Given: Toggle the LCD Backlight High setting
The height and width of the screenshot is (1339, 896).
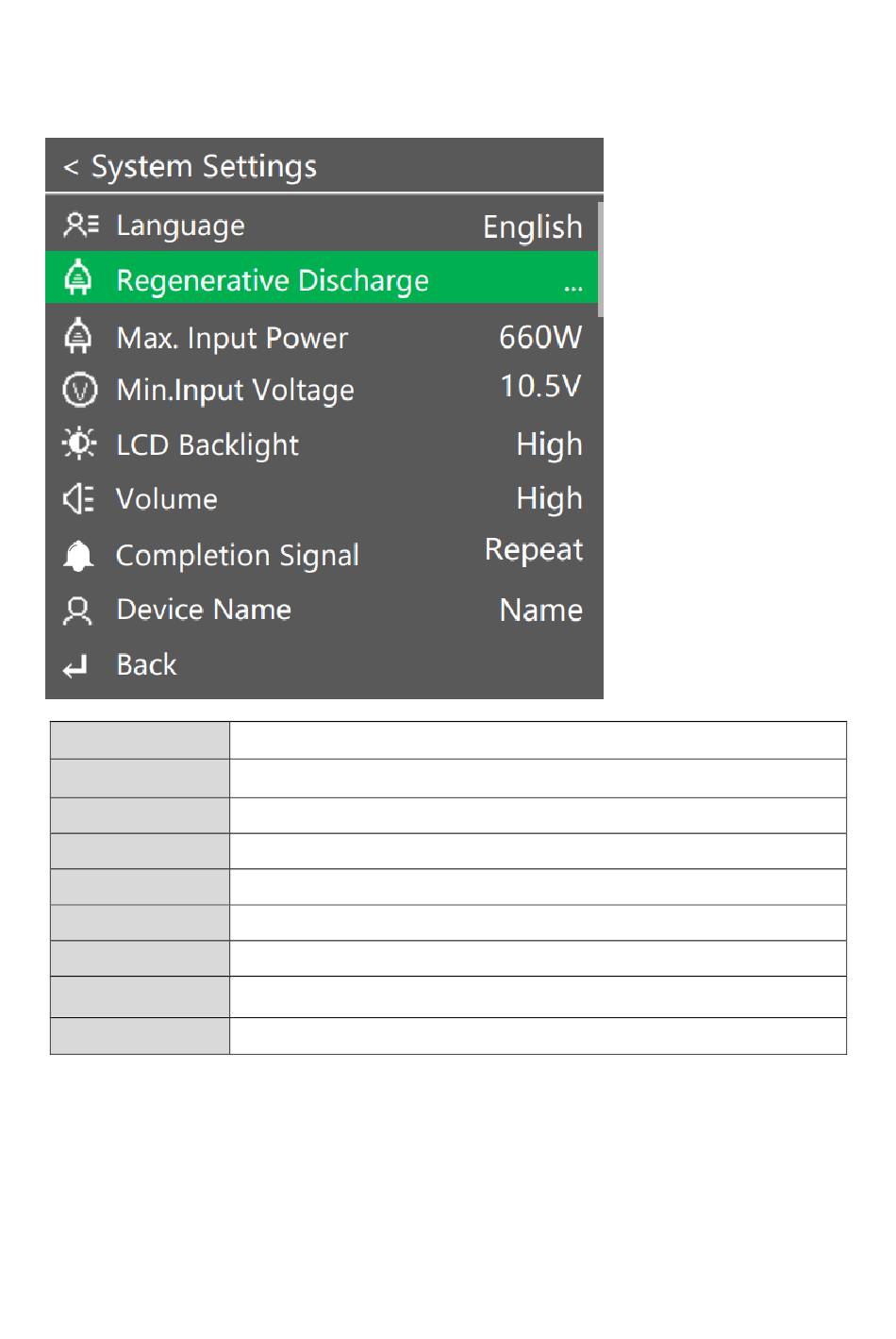Looking at the screenshot, I should (549, 445).
